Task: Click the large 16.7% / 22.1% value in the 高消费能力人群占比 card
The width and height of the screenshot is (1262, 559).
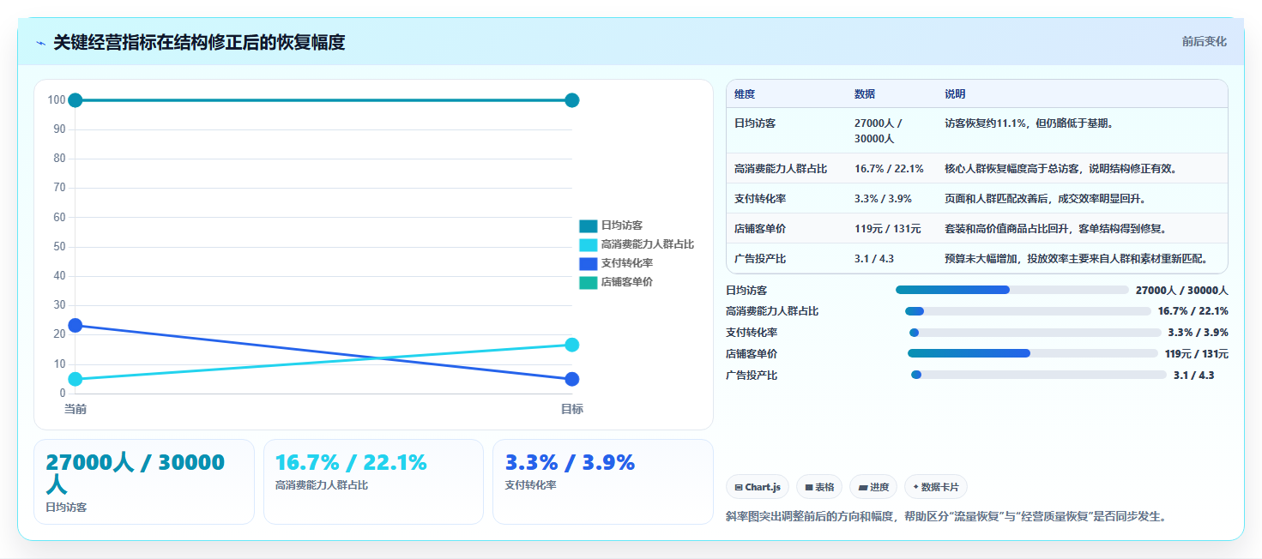Action: [351, 463]
